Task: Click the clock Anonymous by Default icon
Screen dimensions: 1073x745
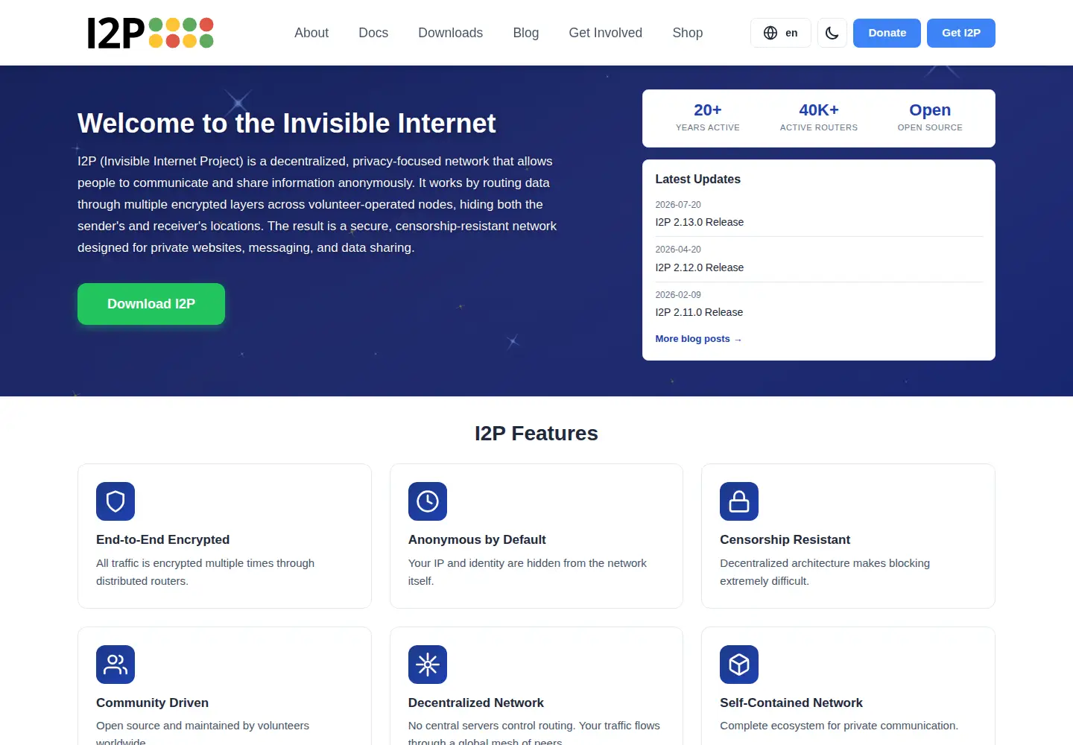Action: point(428,501)
